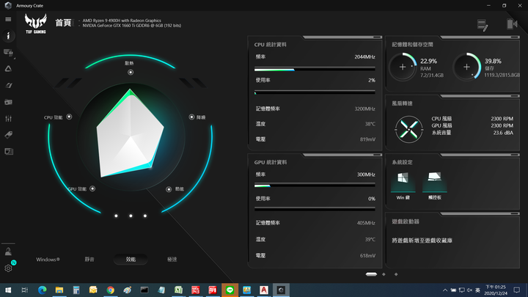The height and width of the screenshot is (297, 528).
Task: Click the 23.6 dBA system volume value
Action: [x=503, y=133]
